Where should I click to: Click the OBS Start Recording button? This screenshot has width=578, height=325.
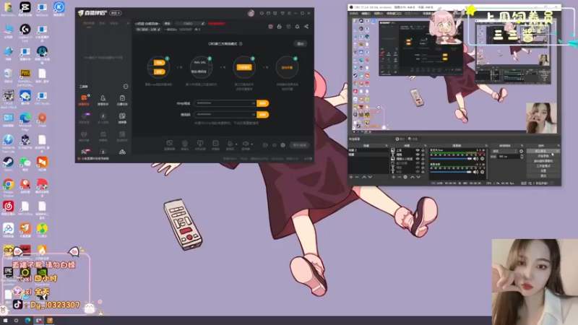click(543, 156)
